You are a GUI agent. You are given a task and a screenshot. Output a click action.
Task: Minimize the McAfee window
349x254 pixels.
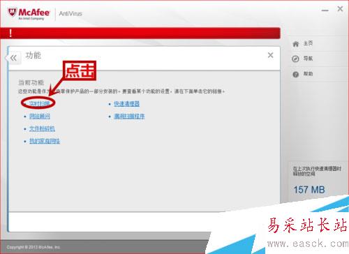tap(325, 10)
